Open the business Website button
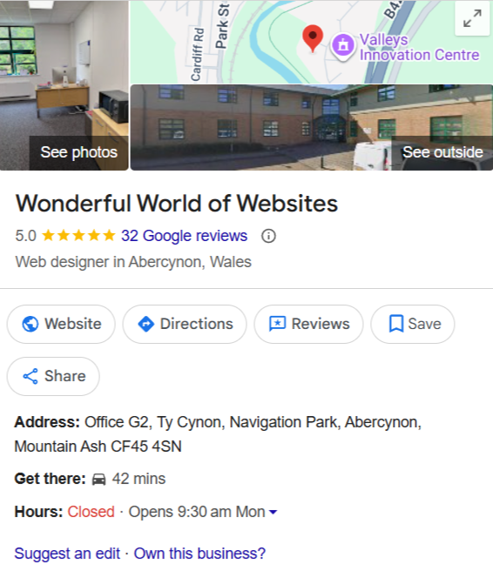Image resolution: width=493 pixels, height=584 pixels. (x=61, y=324)
